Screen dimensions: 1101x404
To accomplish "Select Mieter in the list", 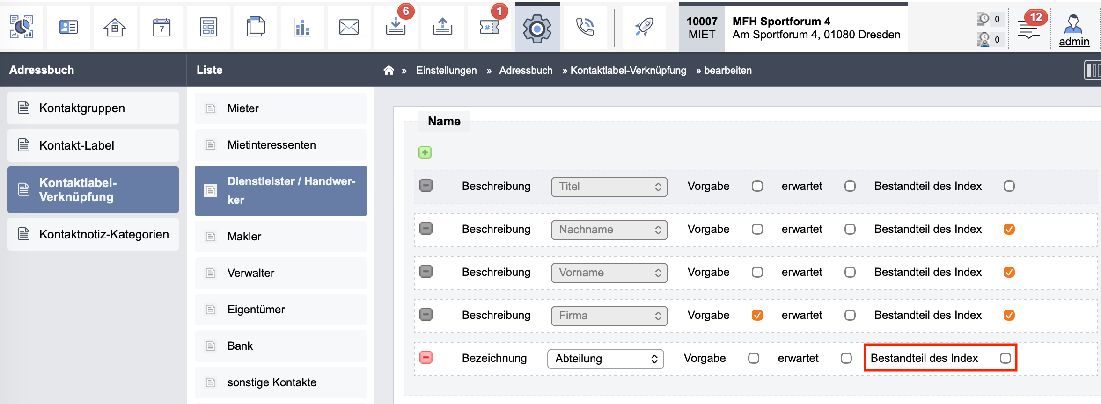I will click(281, 108).
